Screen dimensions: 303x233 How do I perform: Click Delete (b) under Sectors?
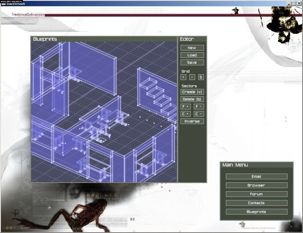click(x=192, y=99)
